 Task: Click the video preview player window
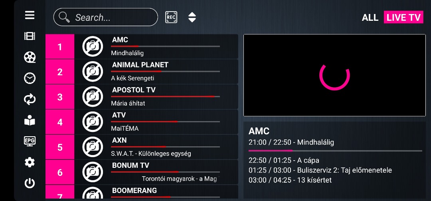[x=334, y=75]
